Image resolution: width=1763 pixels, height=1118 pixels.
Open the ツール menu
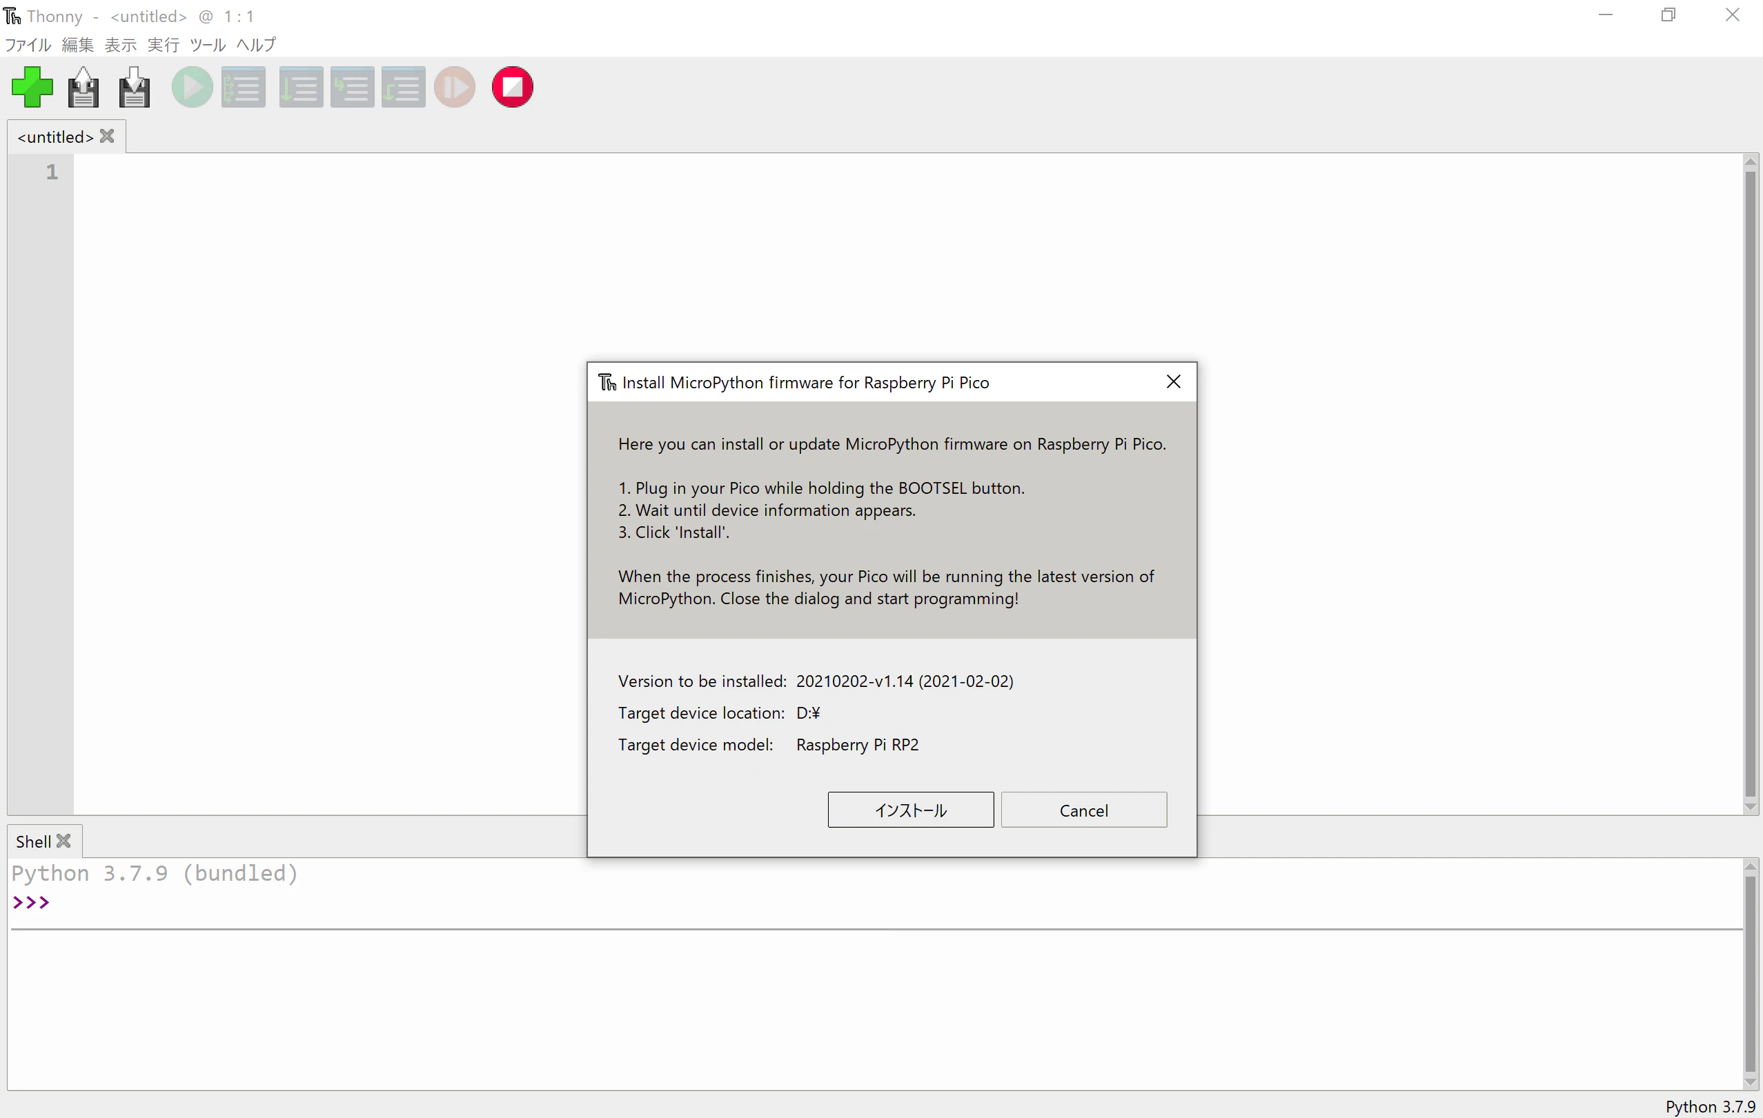(x=207, y=45)
